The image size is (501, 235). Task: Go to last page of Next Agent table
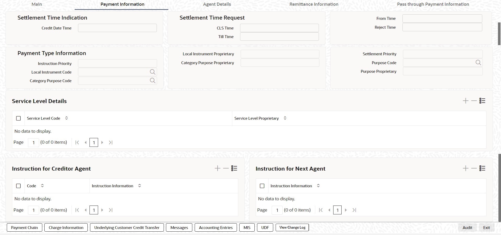coord(354,210)
